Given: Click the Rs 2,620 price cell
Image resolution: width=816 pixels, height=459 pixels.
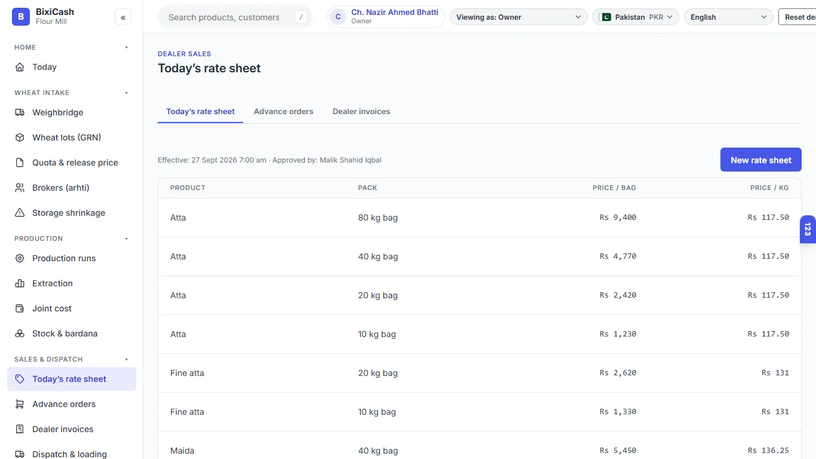Looking at the screenshot, I should point(618,373).
